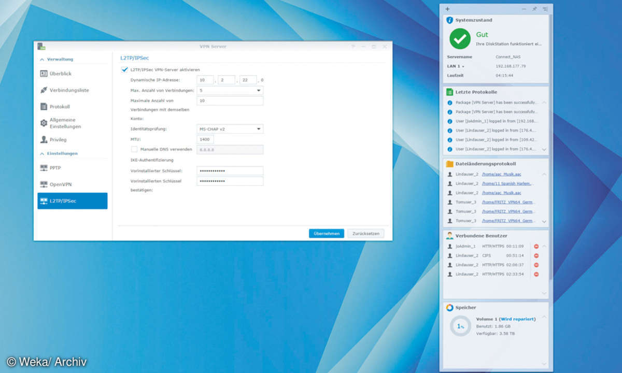622x373 pixels.
Task: Switch to the OpenVPN settings page
Action: pos(60,184)
